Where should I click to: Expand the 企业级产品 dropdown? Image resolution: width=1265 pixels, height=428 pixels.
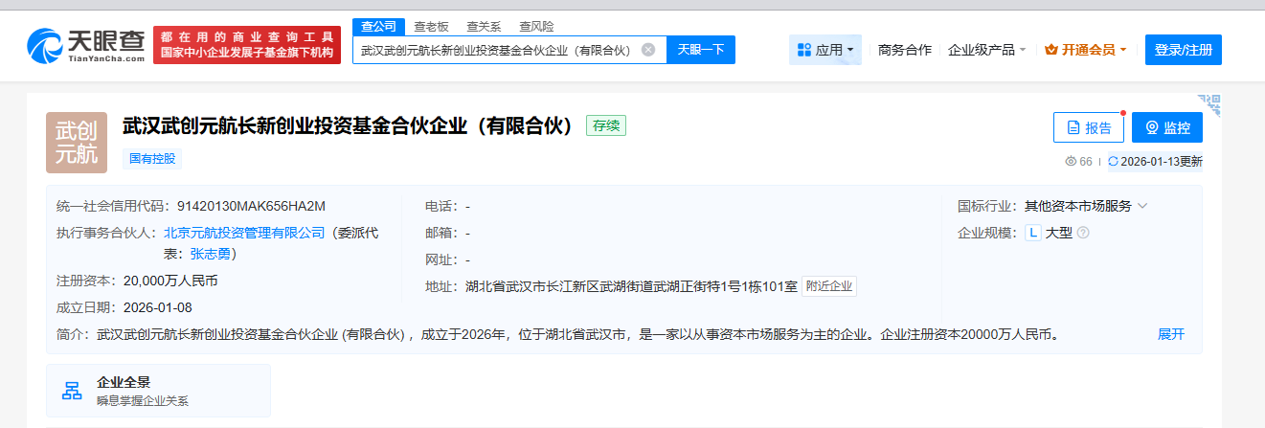tap(986, 50)
